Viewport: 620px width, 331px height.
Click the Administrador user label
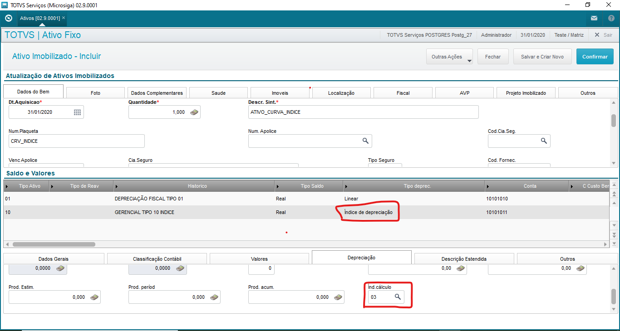point(496,35)
